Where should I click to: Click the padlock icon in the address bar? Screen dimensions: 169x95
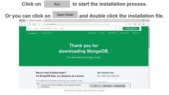[39, 24]
